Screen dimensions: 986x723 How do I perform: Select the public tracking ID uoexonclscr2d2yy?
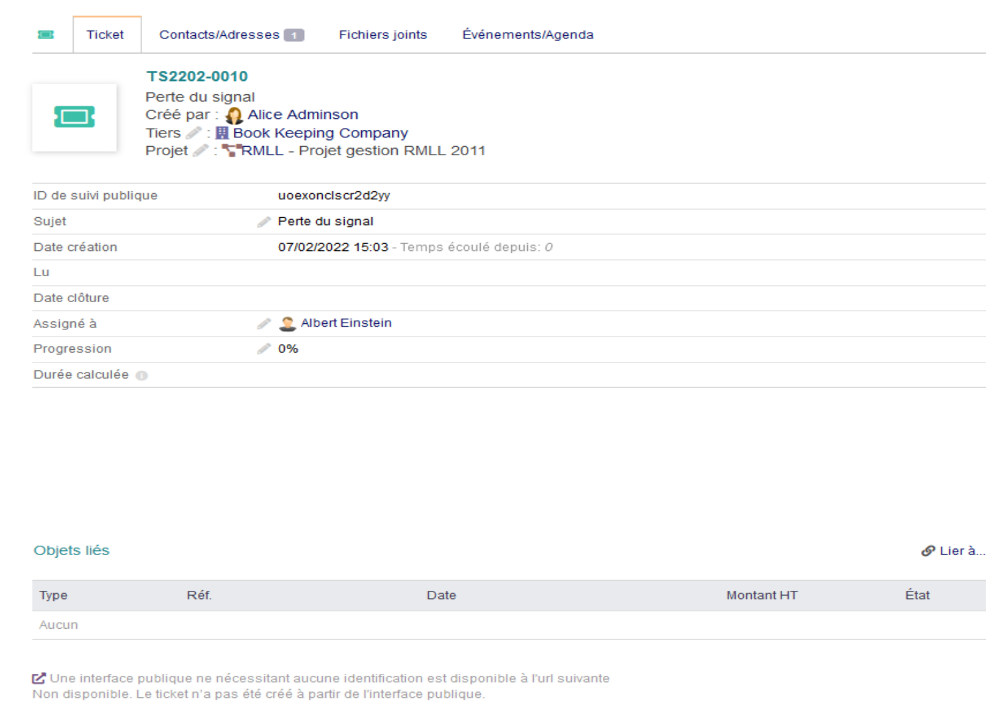pos(334,196)
